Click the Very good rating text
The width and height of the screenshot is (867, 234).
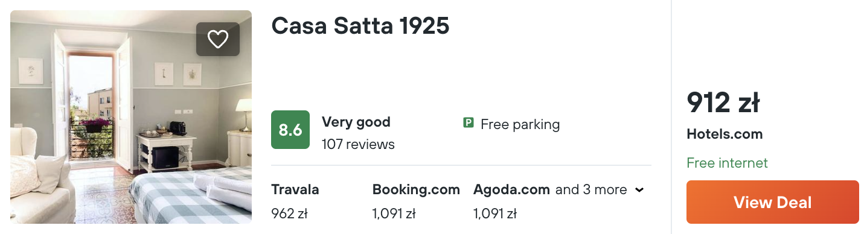356,122
